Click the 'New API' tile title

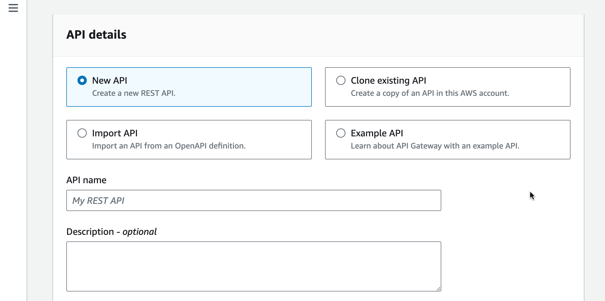110,80
